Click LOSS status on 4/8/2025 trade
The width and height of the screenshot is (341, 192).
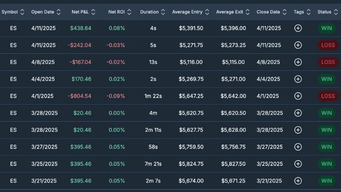tap(328, 62)
